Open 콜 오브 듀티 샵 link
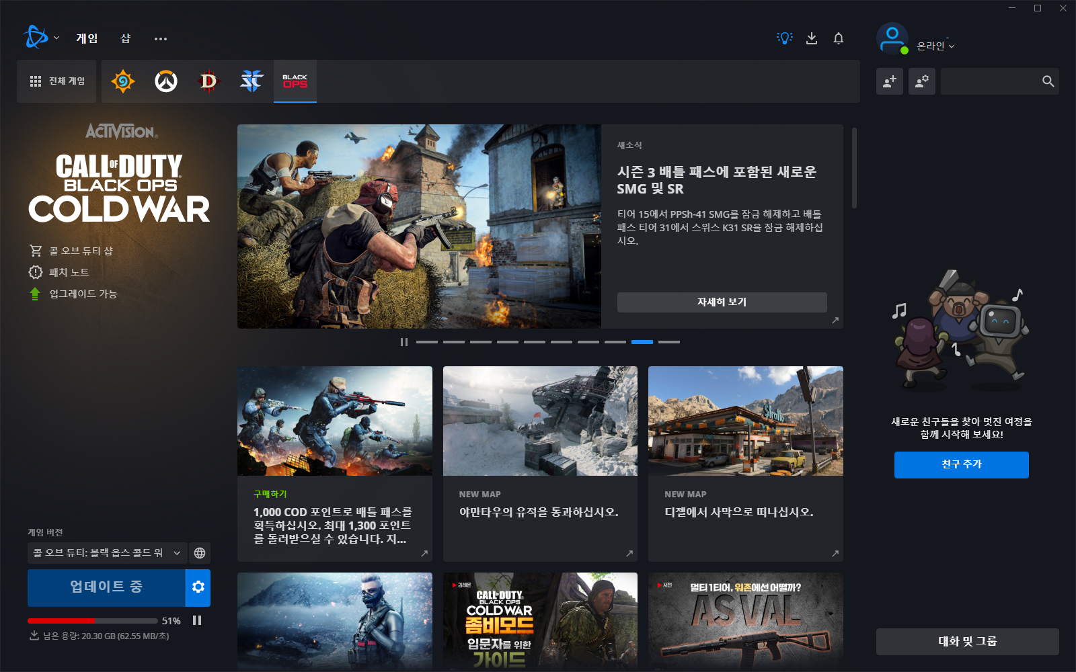Viewport: 1076px width, 672px height. pos(81,251)
